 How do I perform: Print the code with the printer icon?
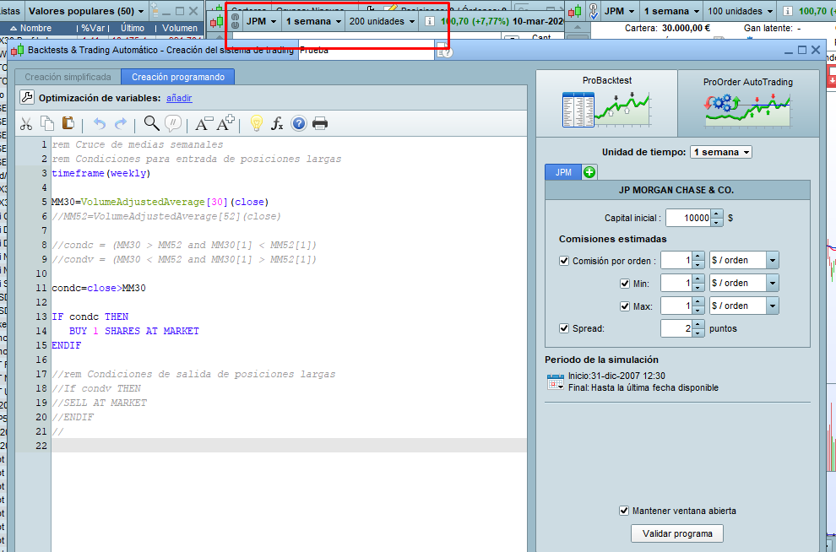point(320,124)
